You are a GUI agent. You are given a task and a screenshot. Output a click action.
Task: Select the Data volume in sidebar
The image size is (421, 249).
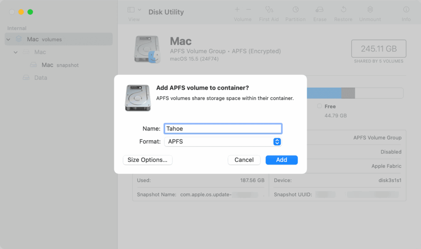tap(41, 78)
